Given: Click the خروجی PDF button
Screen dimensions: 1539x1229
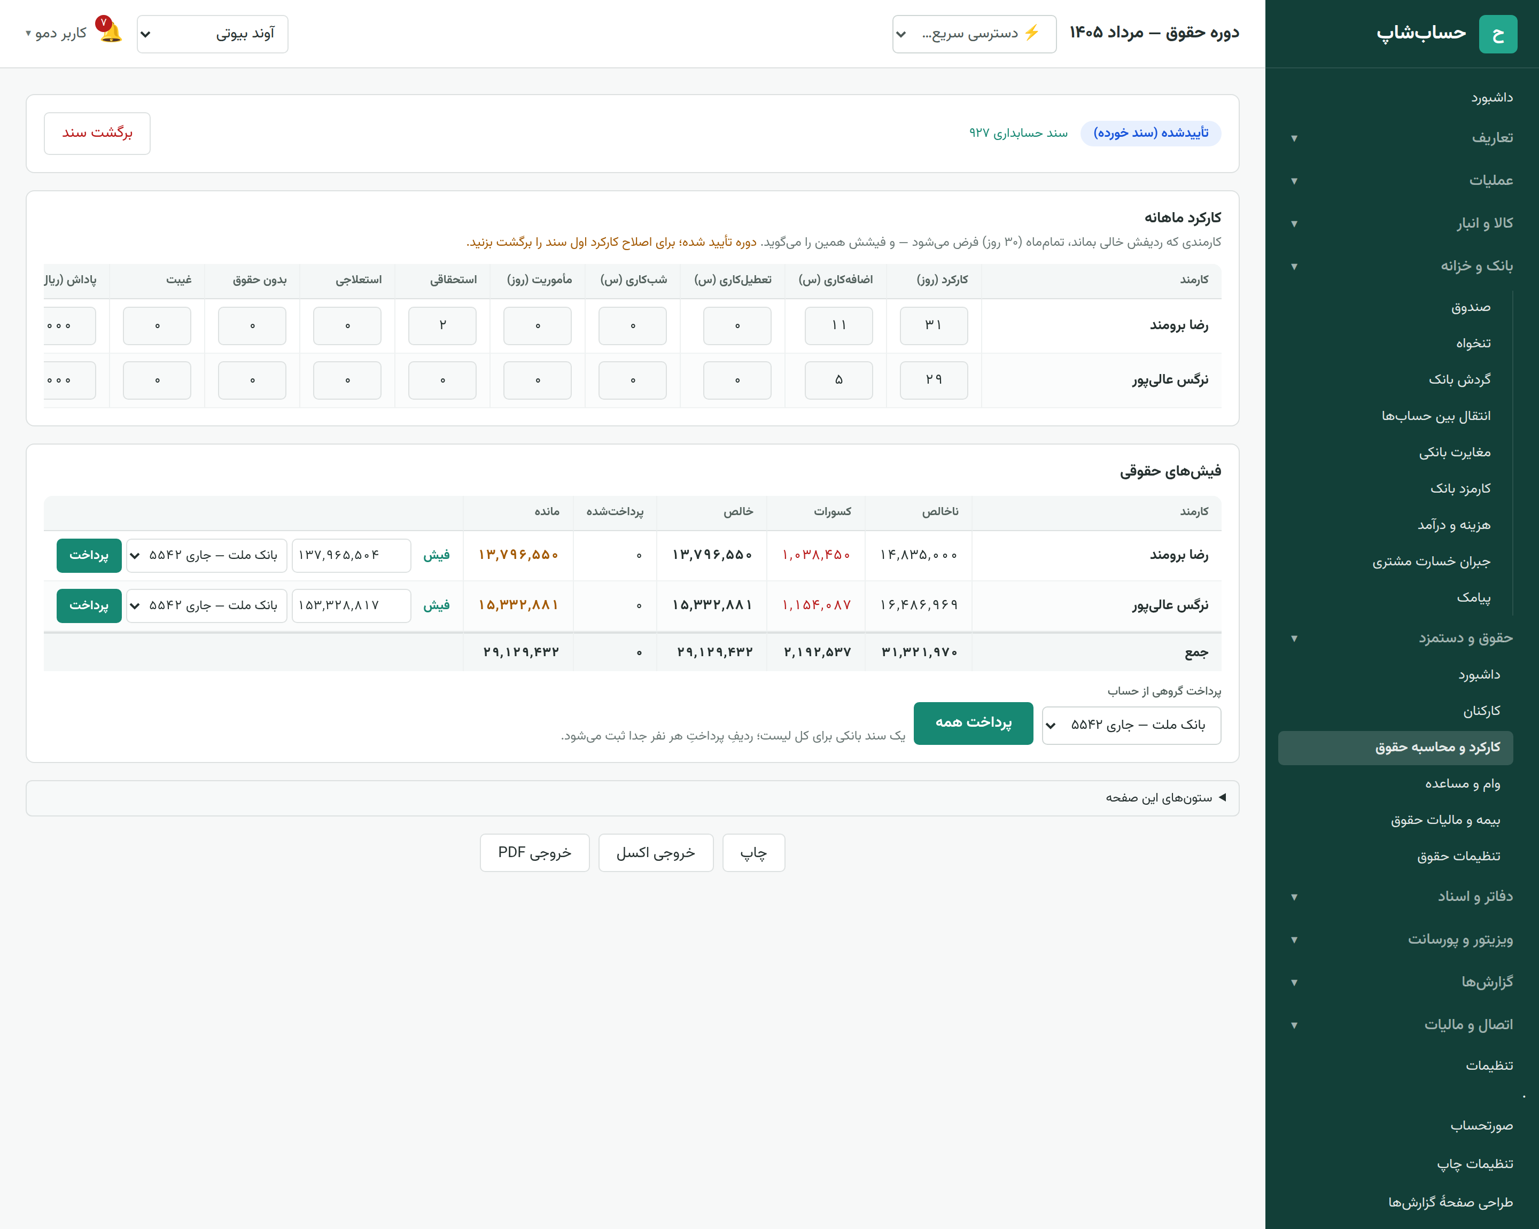Looking at the screenshot, I should click(x=535, y=853).
